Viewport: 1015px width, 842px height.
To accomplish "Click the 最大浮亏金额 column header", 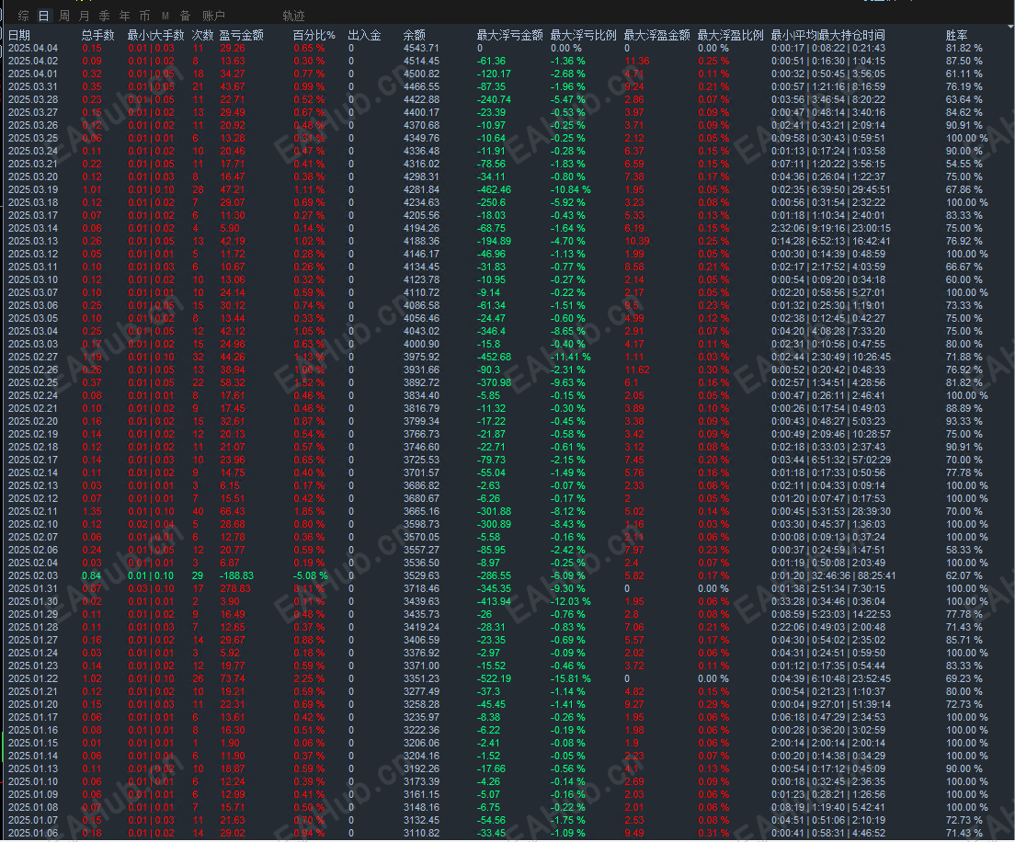I will (x=509, y=35).
